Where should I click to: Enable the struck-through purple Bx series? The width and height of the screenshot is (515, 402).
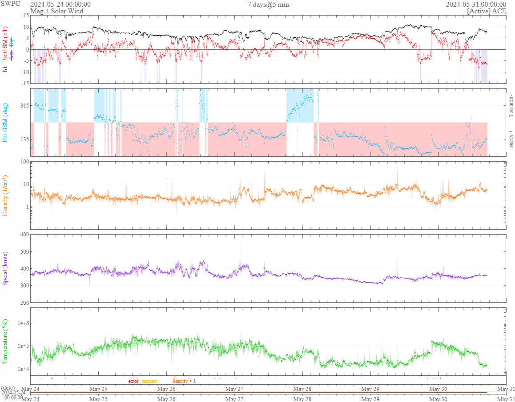tap(12, 56)
